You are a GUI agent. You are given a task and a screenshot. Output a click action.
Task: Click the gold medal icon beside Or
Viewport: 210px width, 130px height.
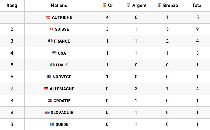[x=104, y=5]
